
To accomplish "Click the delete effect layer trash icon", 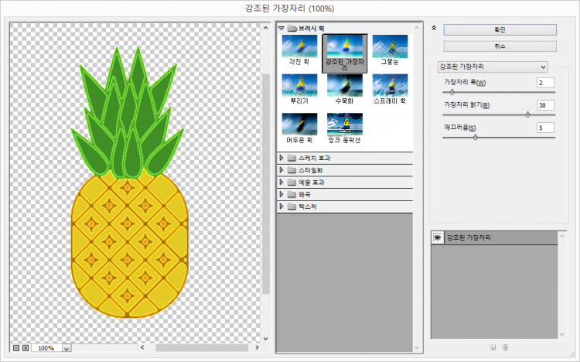I will click(x=505, y=348).
